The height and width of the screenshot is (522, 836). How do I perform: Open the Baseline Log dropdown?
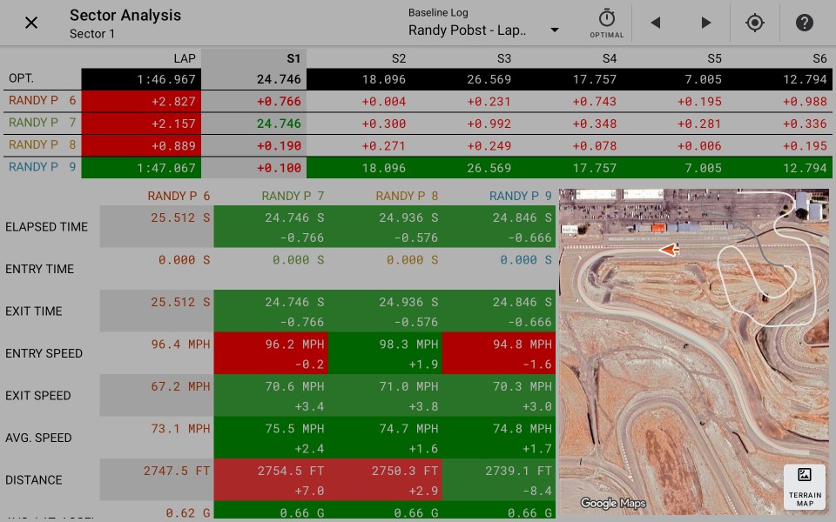tap(483, 24)
